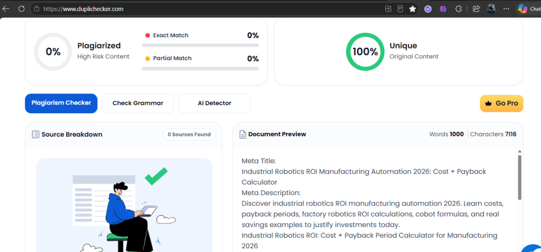Click the Partial Match 0% value
The image size is (541, 252).
pyautogui.click(x=253, y=59)
